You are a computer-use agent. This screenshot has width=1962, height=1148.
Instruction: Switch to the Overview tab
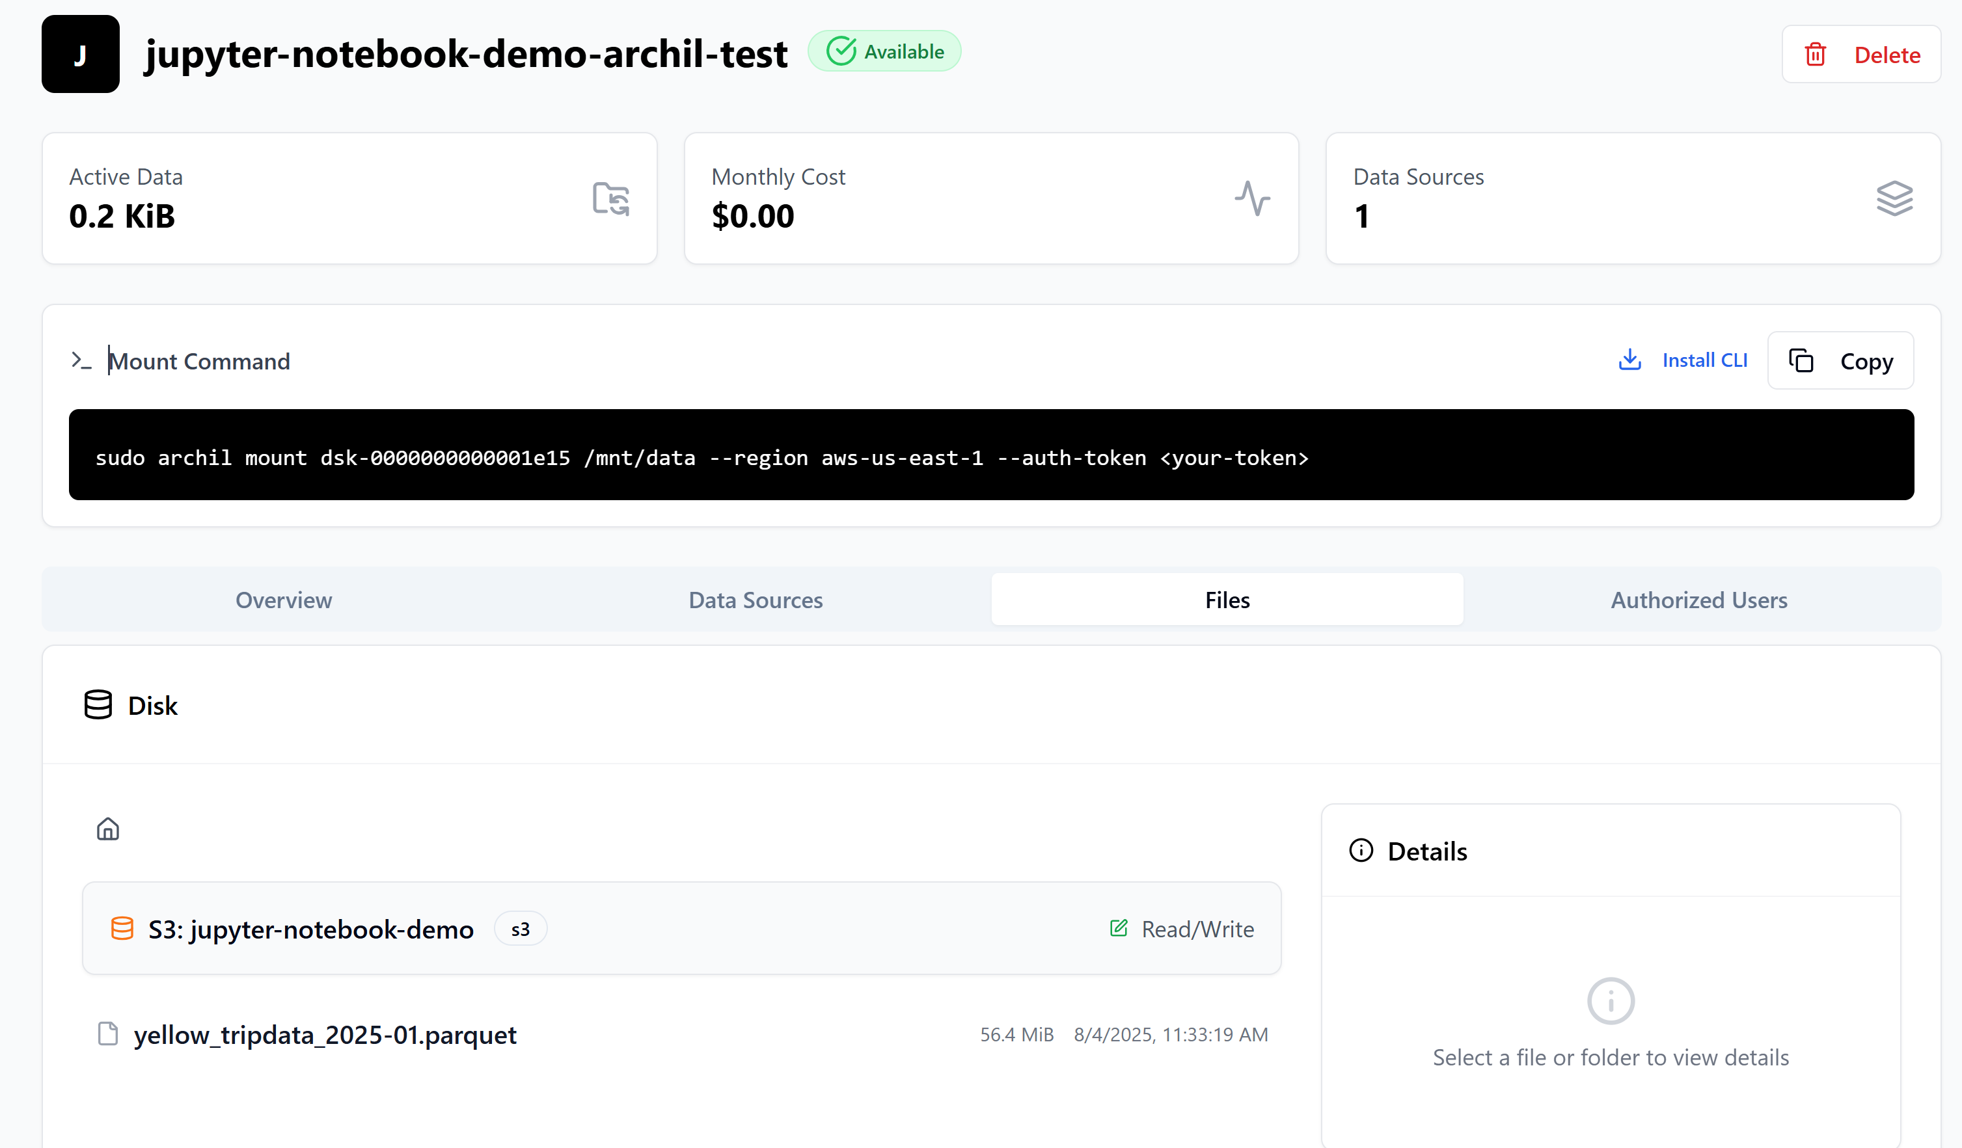point(284,600)
